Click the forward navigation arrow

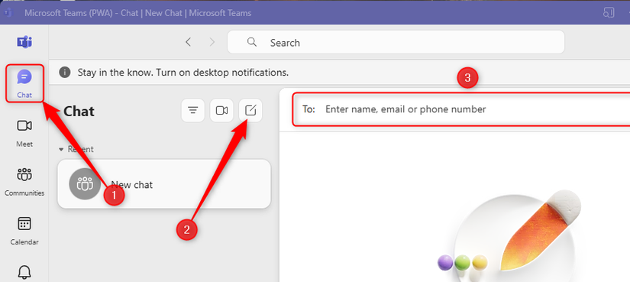tap(212, 42)
